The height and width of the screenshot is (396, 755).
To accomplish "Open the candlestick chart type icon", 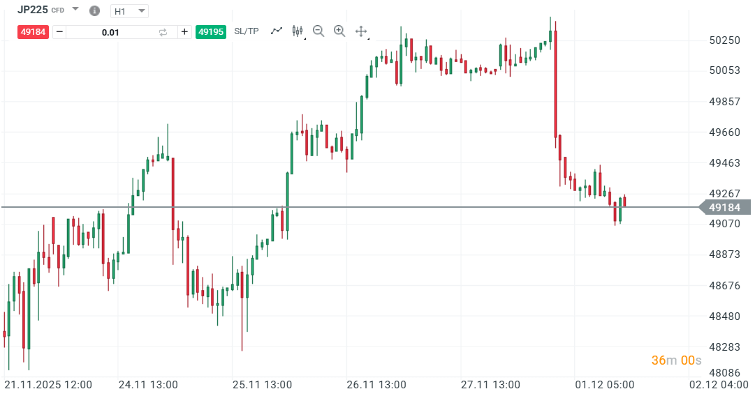I will [298, 31].
